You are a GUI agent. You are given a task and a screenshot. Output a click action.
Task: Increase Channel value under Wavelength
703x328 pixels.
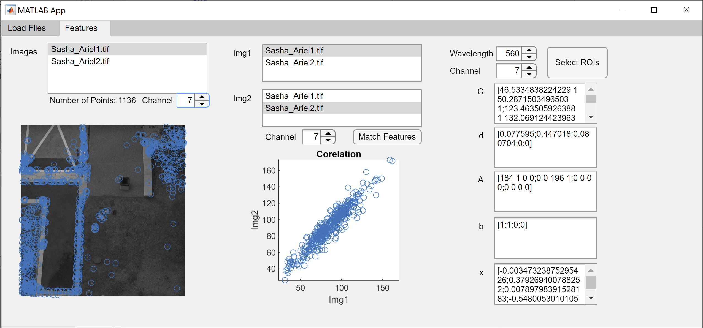point(529,67)
